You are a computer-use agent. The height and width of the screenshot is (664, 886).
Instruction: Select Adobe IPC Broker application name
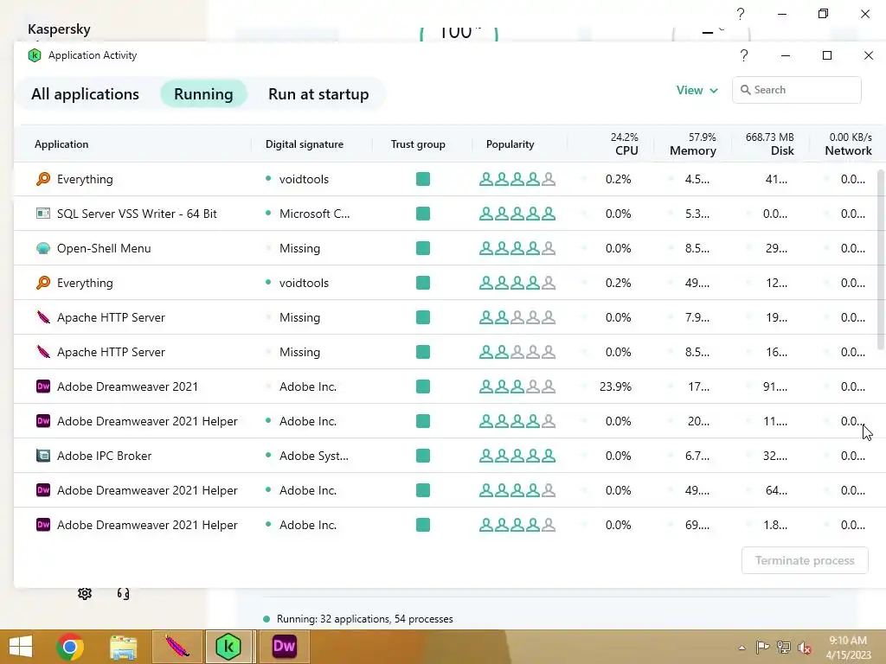[x=105, y=456]
